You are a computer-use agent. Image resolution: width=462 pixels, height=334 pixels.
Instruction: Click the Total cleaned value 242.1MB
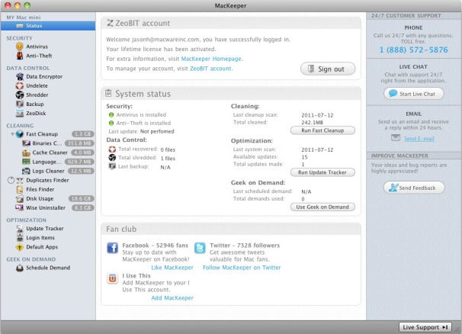(312, 122)
